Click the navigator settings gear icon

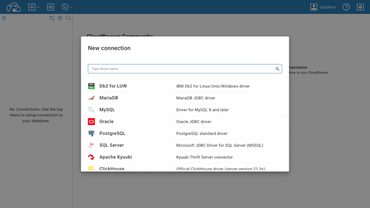(x=4, y=18)
